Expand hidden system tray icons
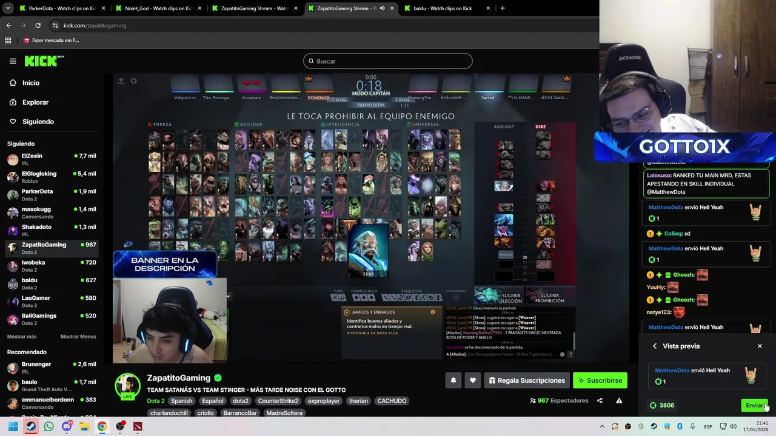Viewport: 776px width, 436px height. pos(602,426)
